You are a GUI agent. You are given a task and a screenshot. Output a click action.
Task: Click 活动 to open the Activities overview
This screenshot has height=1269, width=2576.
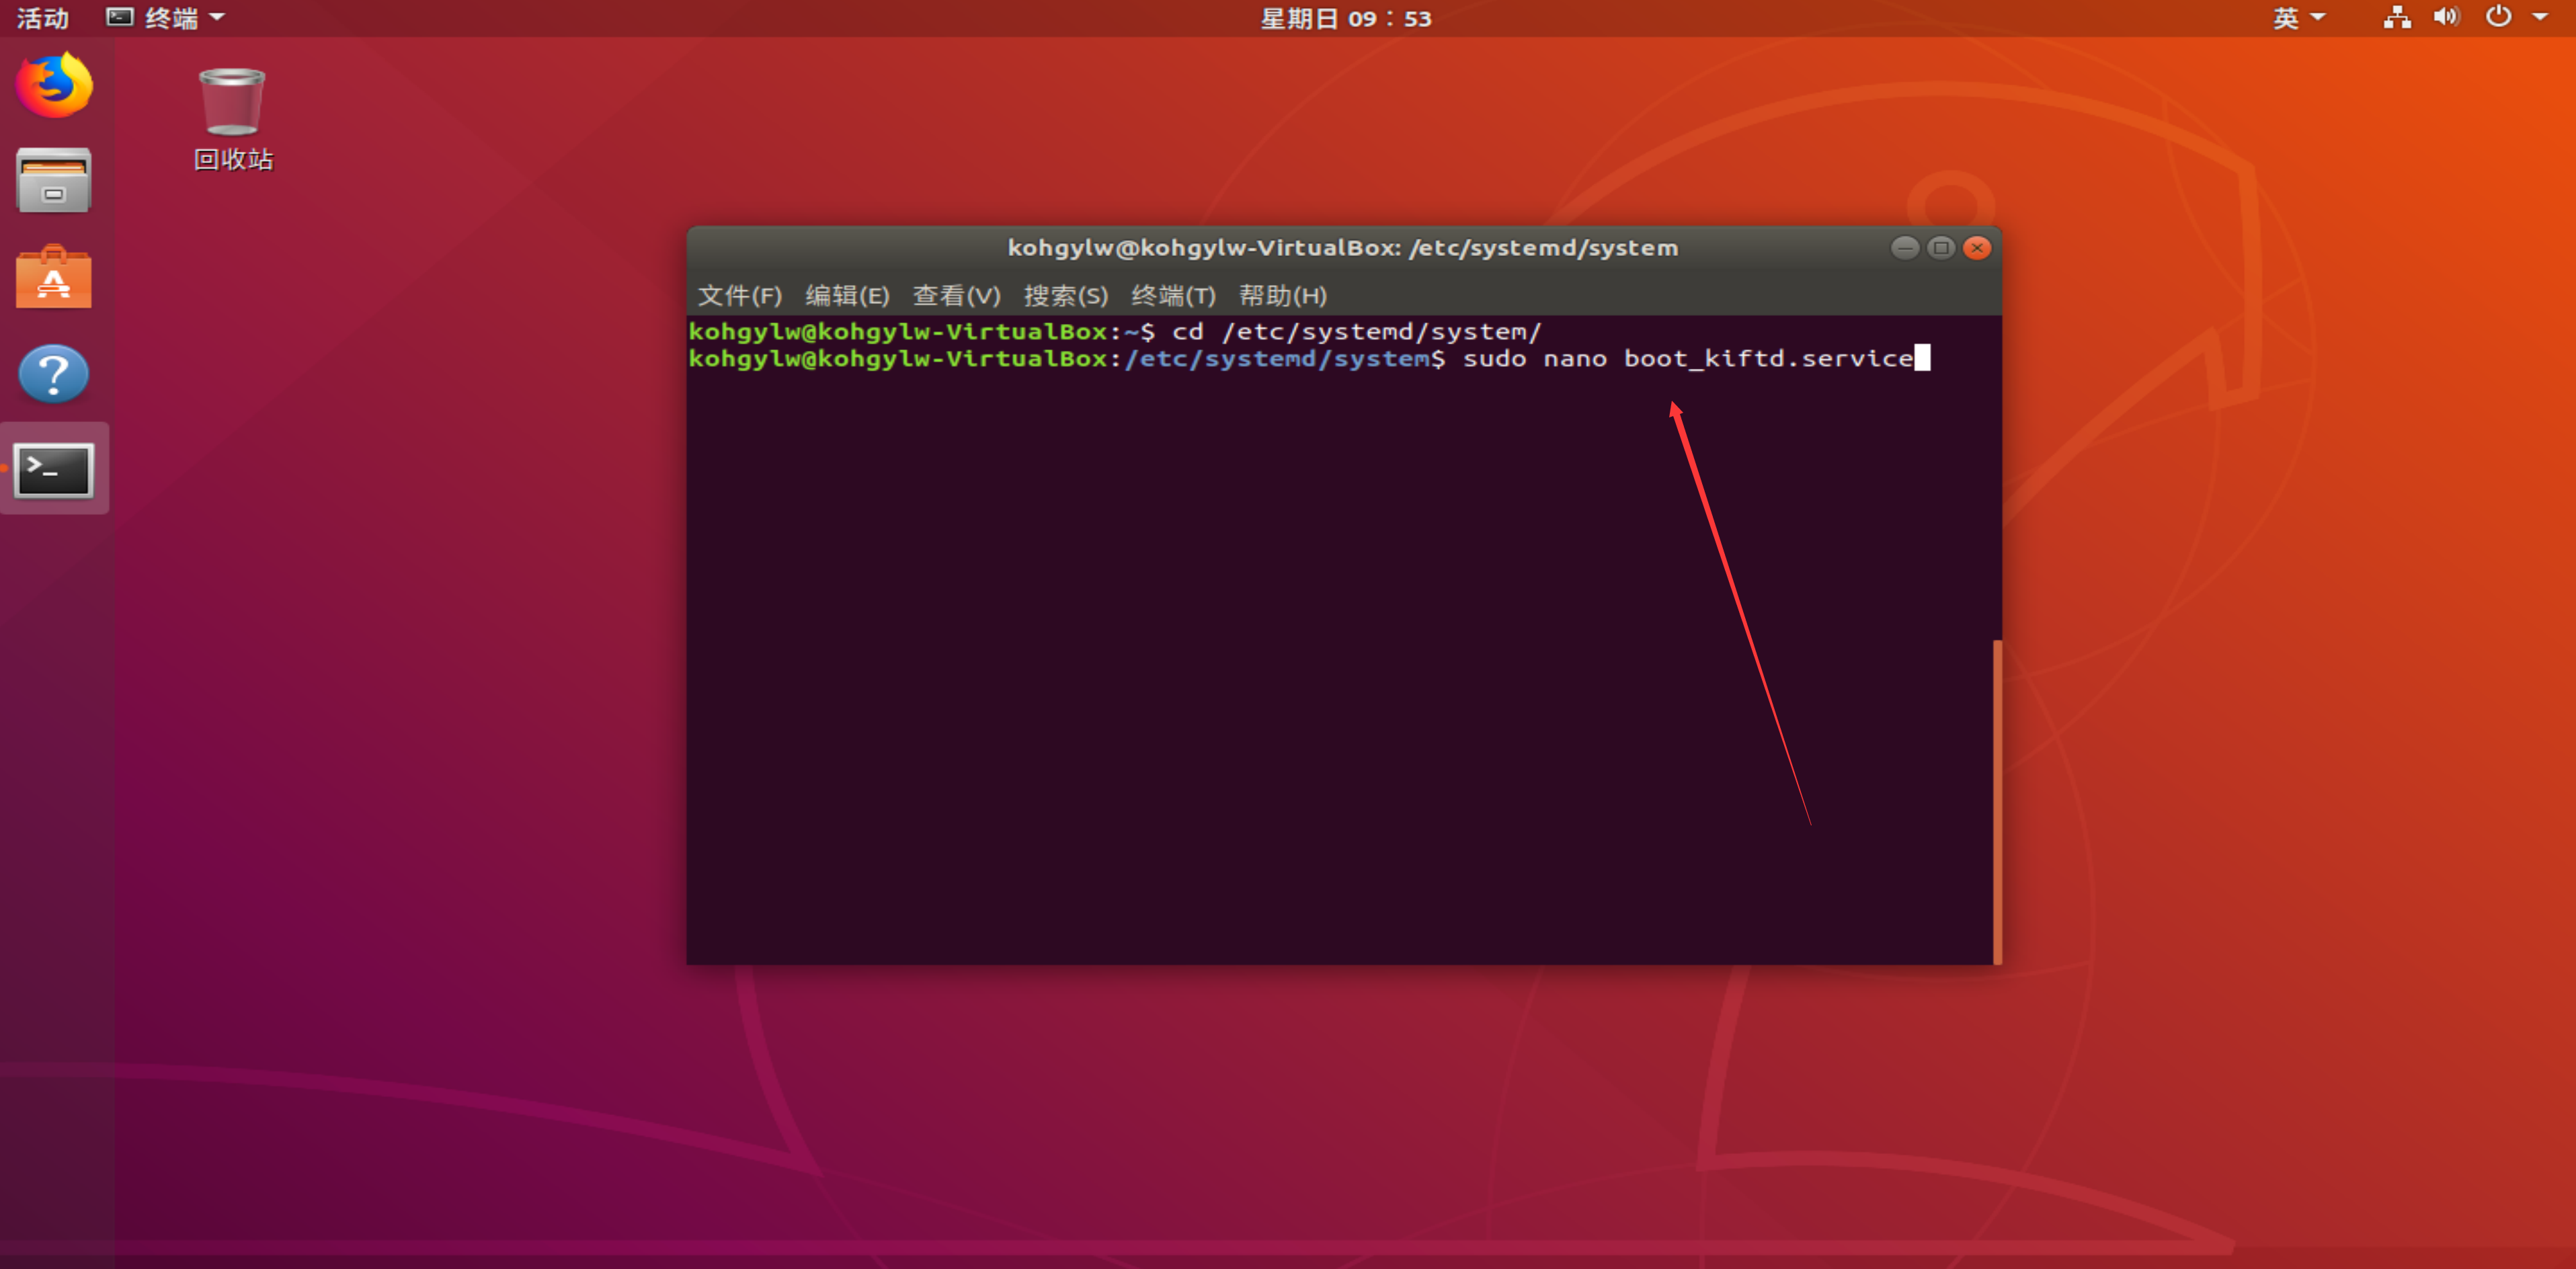[x=42, y=17]
